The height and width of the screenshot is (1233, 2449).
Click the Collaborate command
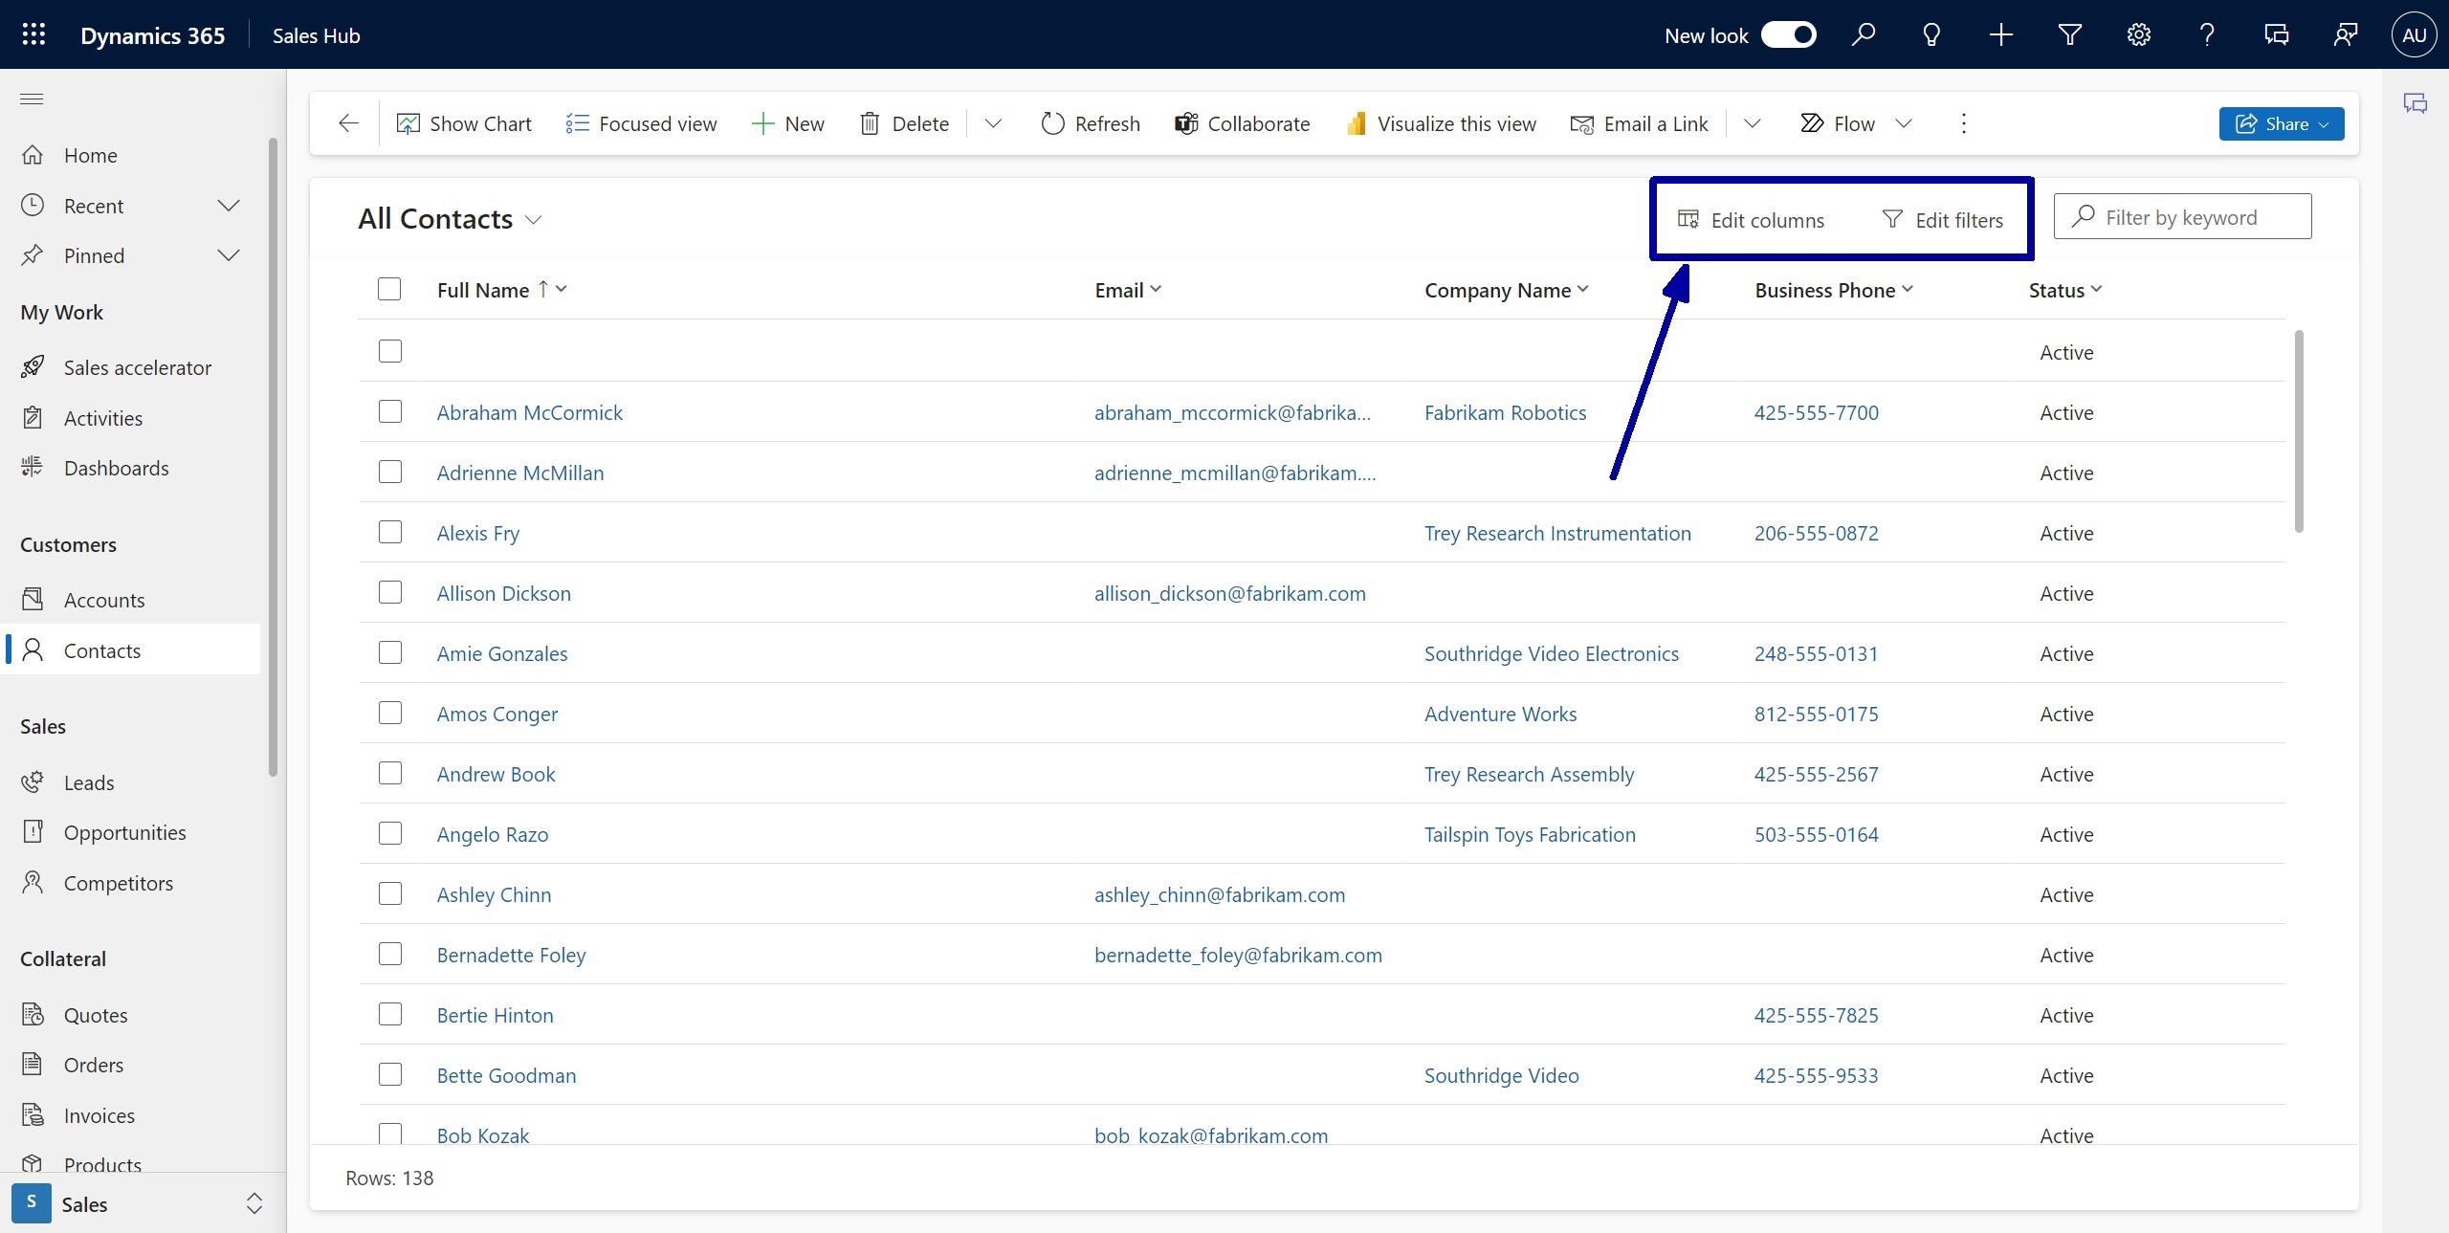tap(1242, 123)
